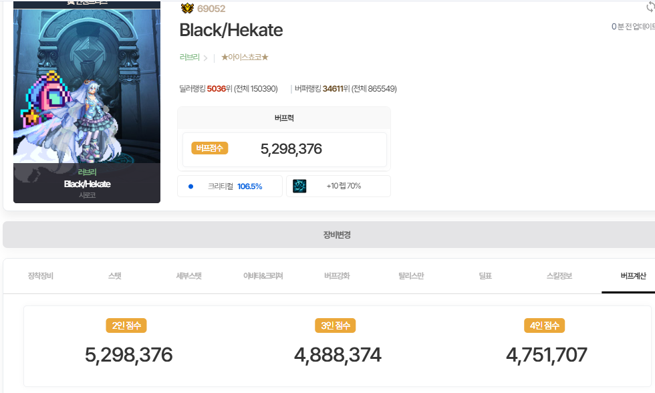Select the 3인 점수 badge

tap(335, 325)
